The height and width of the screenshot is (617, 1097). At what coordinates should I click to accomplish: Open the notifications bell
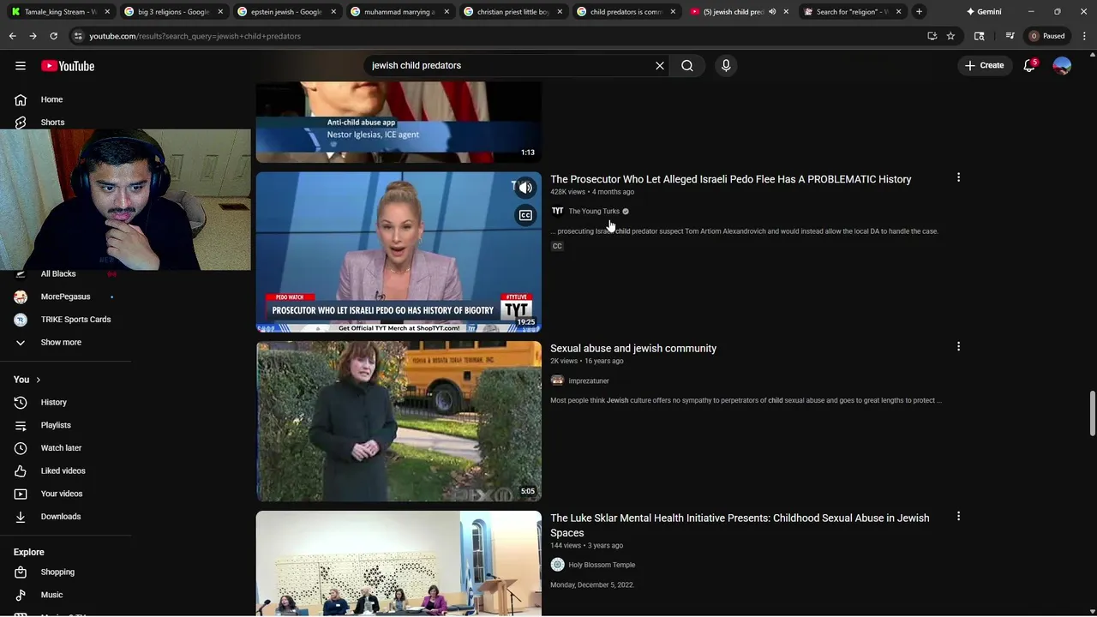tap(1029, 65)
